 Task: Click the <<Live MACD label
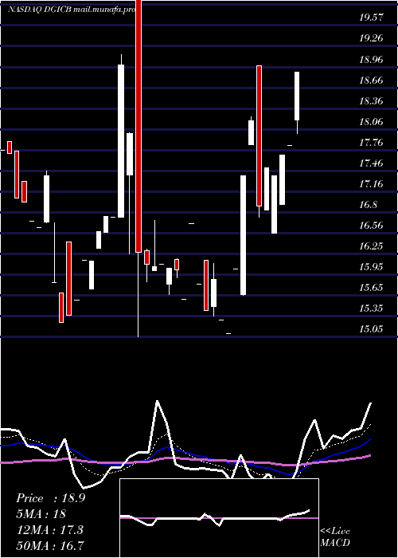tap(335, 536)
